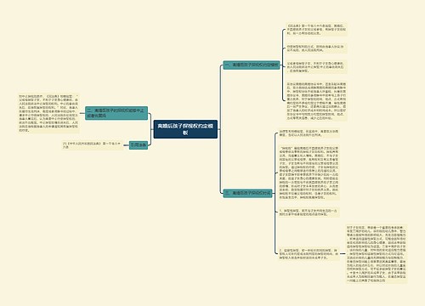Select the large text note at far left
425x306 pixels.
48,113
